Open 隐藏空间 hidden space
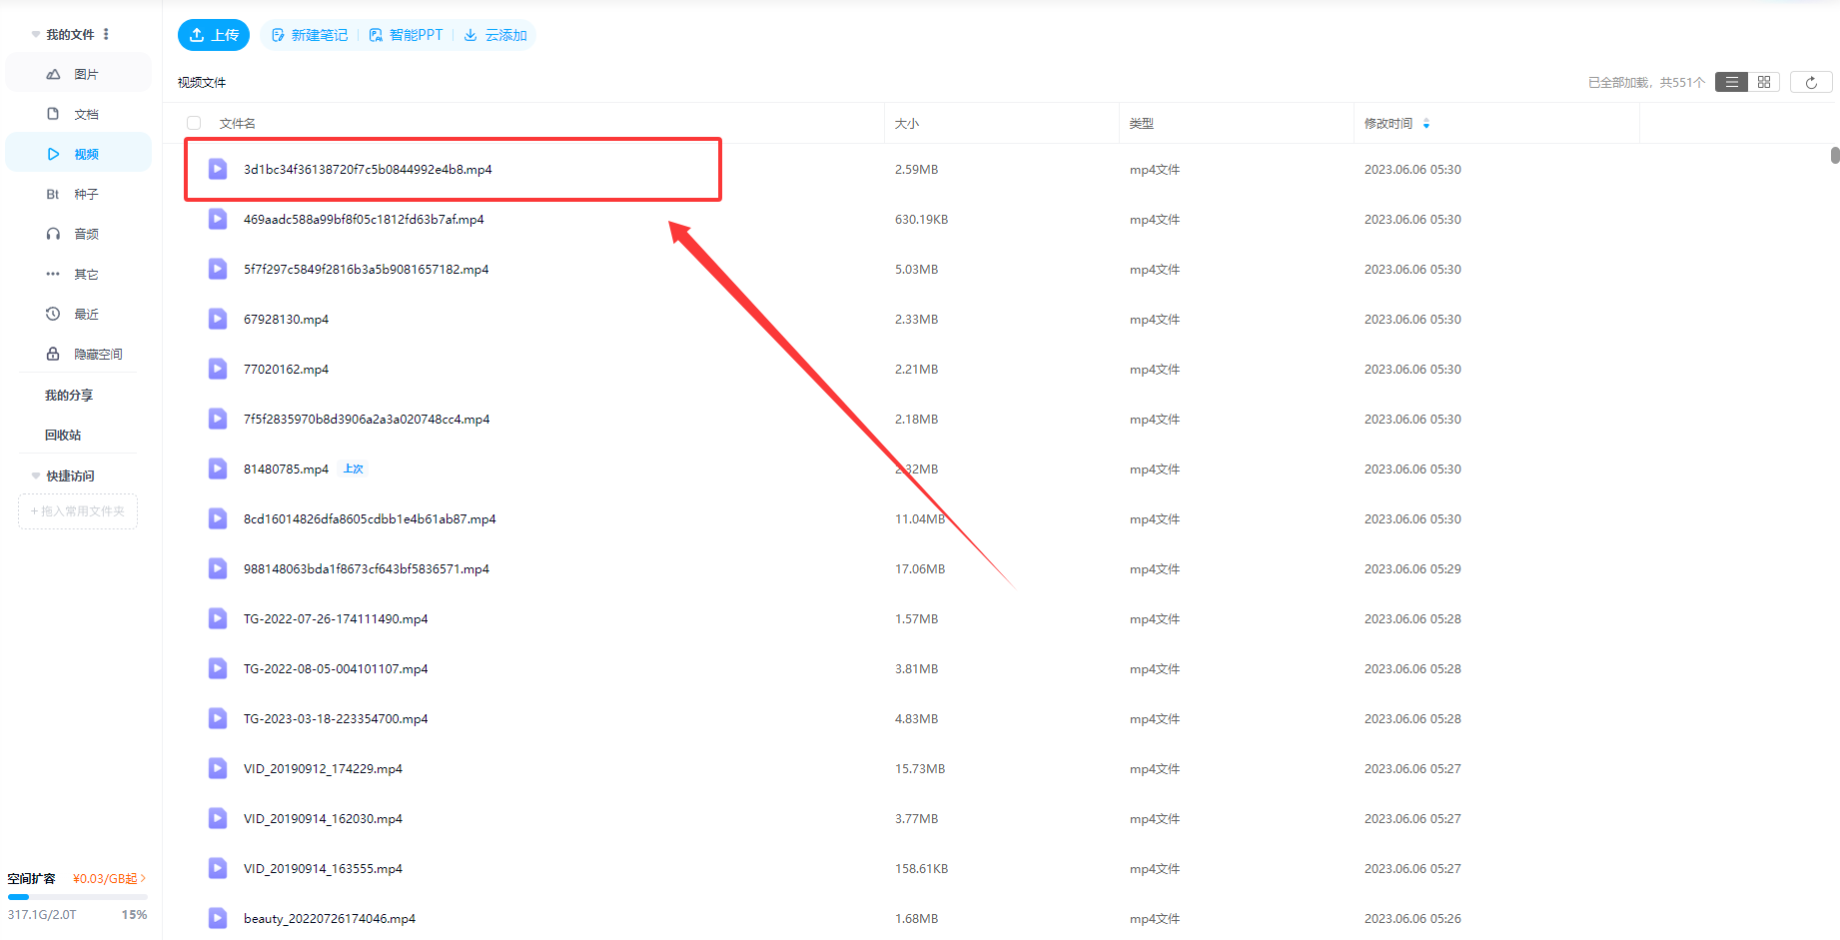 pyautogui.click(x=79, y=354)
